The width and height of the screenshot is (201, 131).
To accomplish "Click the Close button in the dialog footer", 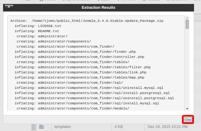I will 188,119.
